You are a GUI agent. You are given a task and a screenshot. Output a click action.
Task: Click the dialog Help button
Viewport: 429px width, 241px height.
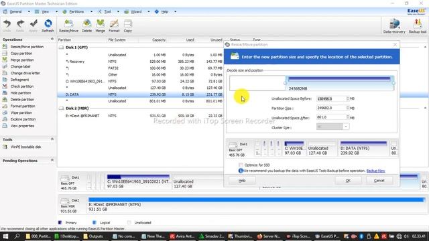242,181
